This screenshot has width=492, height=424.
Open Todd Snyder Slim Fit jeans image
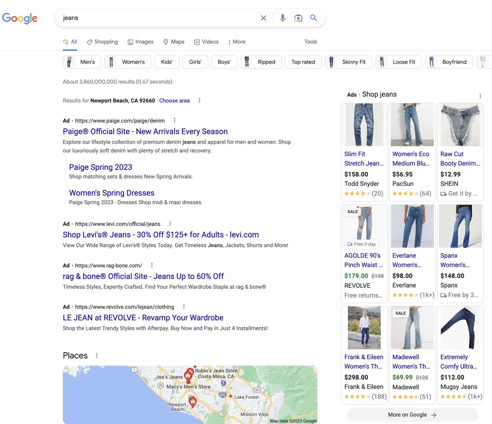[x=364, y=125]
